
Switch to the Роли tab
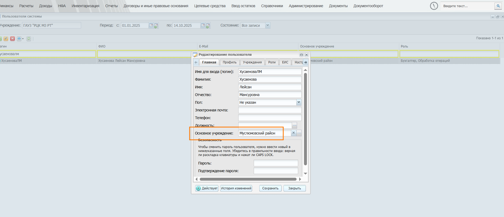(x=272, y=62)
